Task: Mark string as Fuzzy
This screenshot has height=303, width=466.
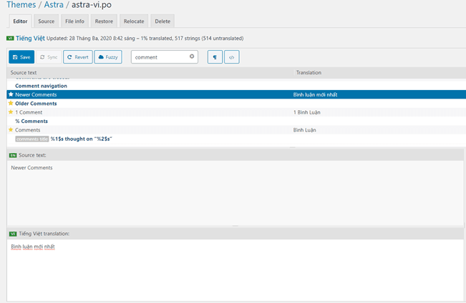Action: 108,57
